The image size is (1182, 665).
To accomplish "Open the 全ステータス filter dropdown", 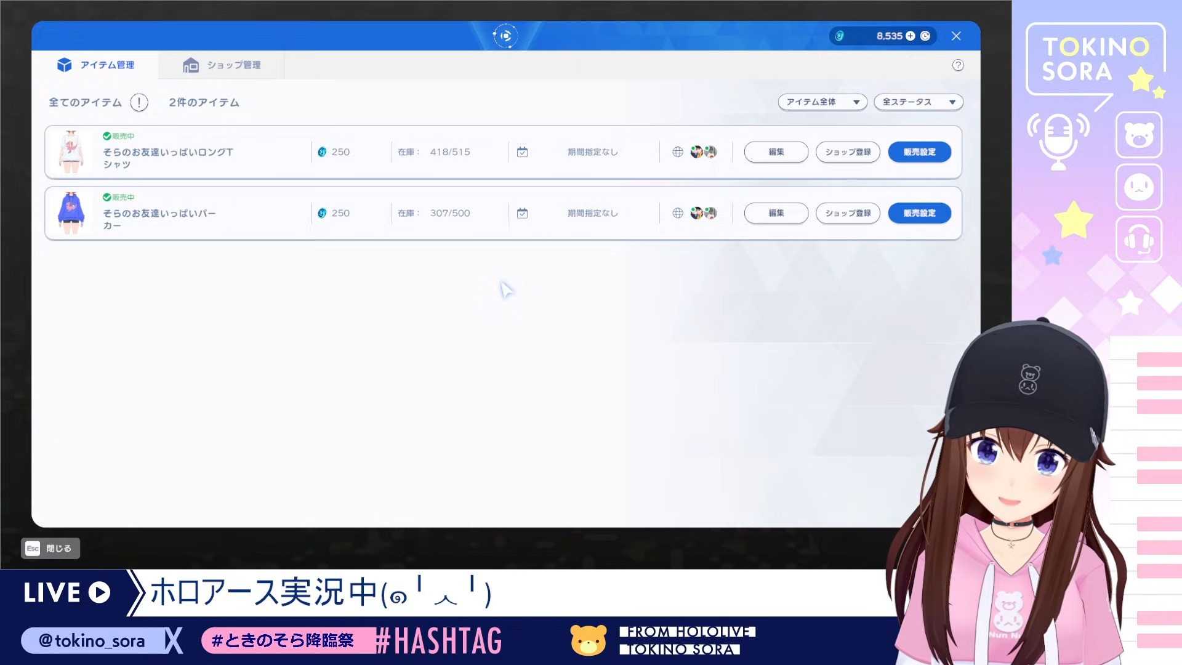I will tap(919, 102).
